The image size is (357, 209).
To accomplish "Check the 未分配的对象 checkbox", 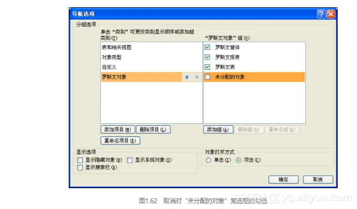I will (x=207, y=77).
